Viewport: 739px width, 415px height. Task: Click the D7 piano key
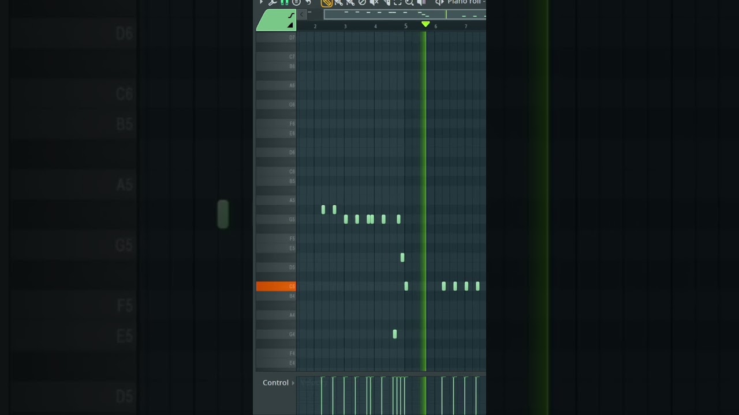[x=276, y=37]
